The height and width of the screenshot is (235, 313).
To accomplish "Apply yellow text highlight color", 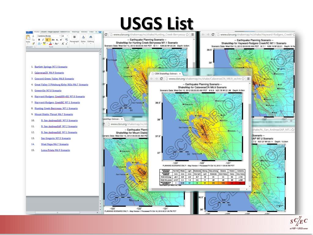I will pyautogui.click(x=44, y=43).
